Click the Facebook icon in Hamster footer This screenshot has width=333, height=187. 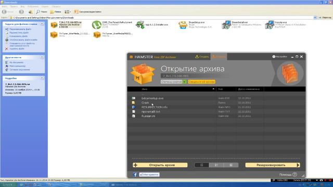click(135, 175)
